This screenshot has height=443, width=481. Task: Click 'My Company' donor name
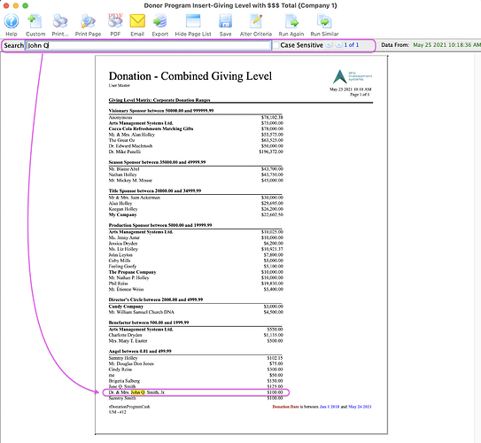123,214
